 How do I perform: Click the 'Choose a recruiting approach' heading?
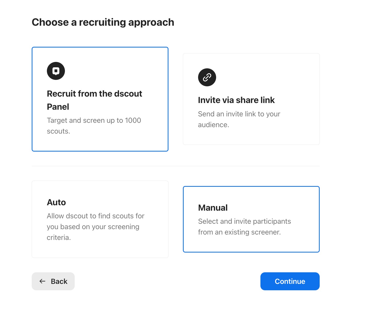[x=103, y=22]
